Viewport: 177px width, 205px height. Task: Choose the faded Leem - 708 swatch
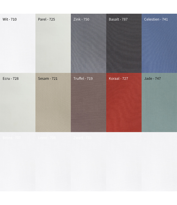(53, 164)
